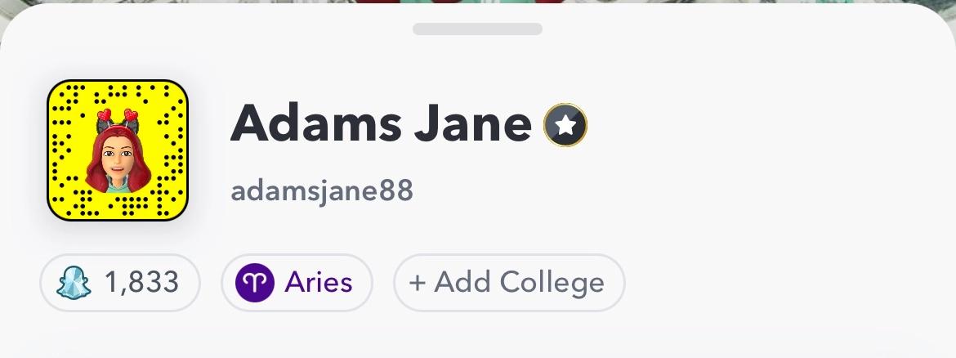
Task: Click the word Jane in the name
Action: pos(472,123)
